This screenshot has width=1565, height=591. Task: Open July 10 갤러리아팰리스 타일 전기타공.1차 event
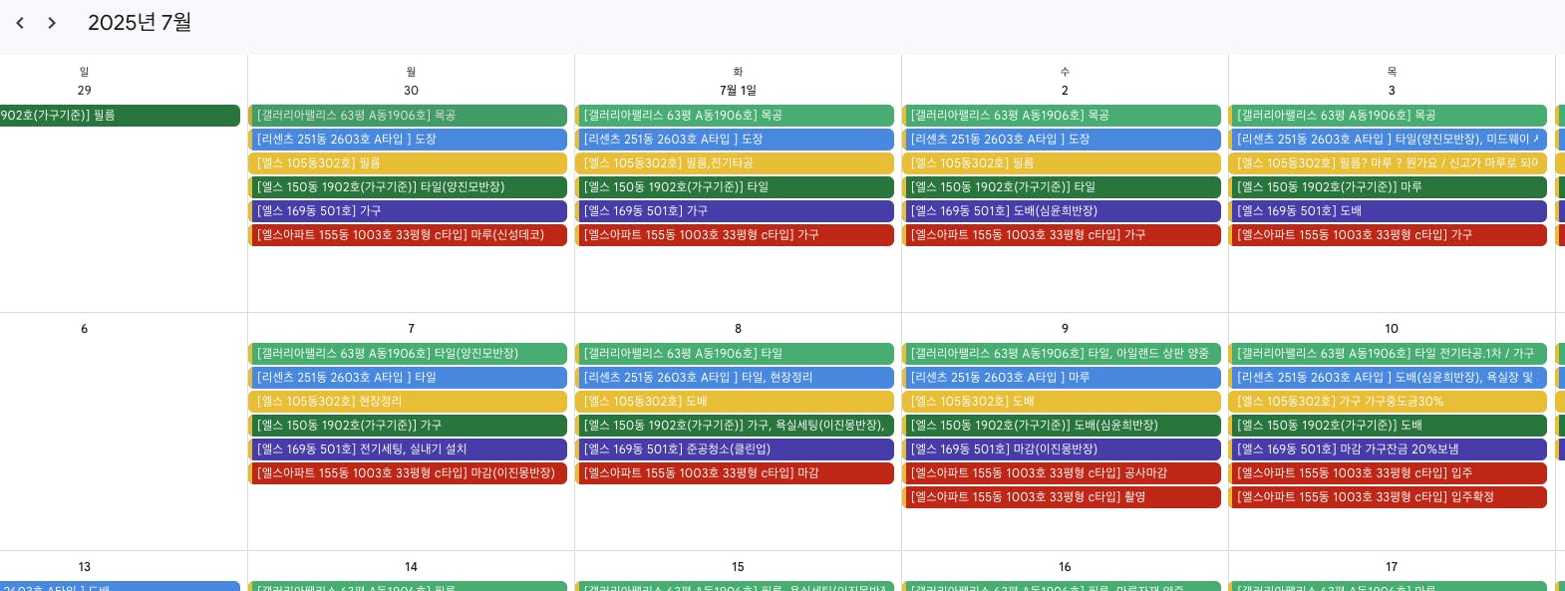1389,354
